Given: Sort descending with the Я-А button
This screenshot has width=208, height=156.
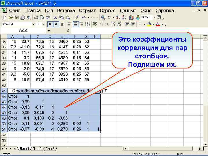Looking at the screenshot, I should click(x=124, y=17).
